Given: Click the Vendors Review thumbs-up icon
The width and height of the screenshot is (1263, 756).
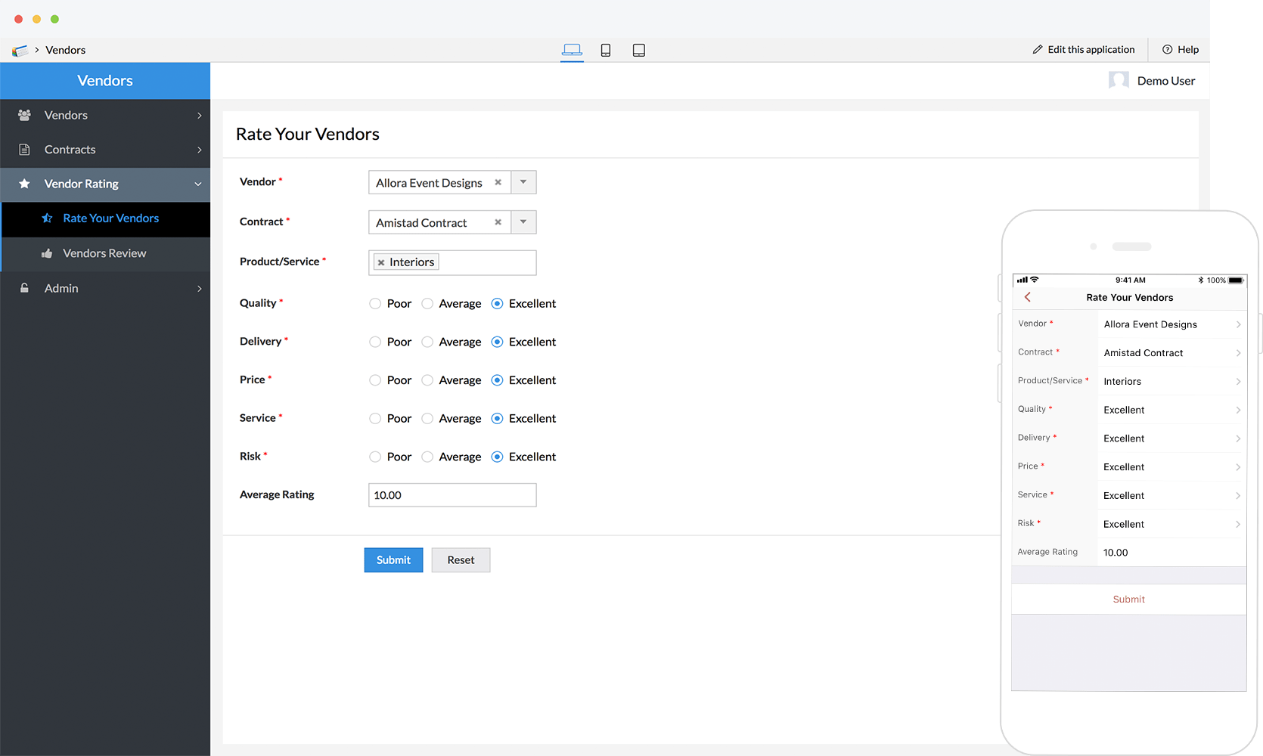Looking at the screenshot, I should [x=46, y=253].
